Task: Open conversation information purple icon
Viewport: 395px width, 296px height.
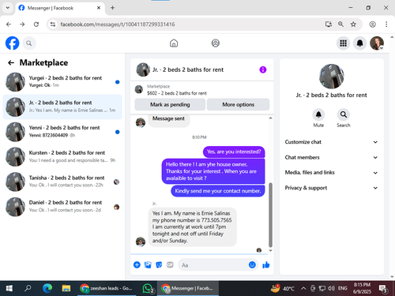Action: point(263,69)
